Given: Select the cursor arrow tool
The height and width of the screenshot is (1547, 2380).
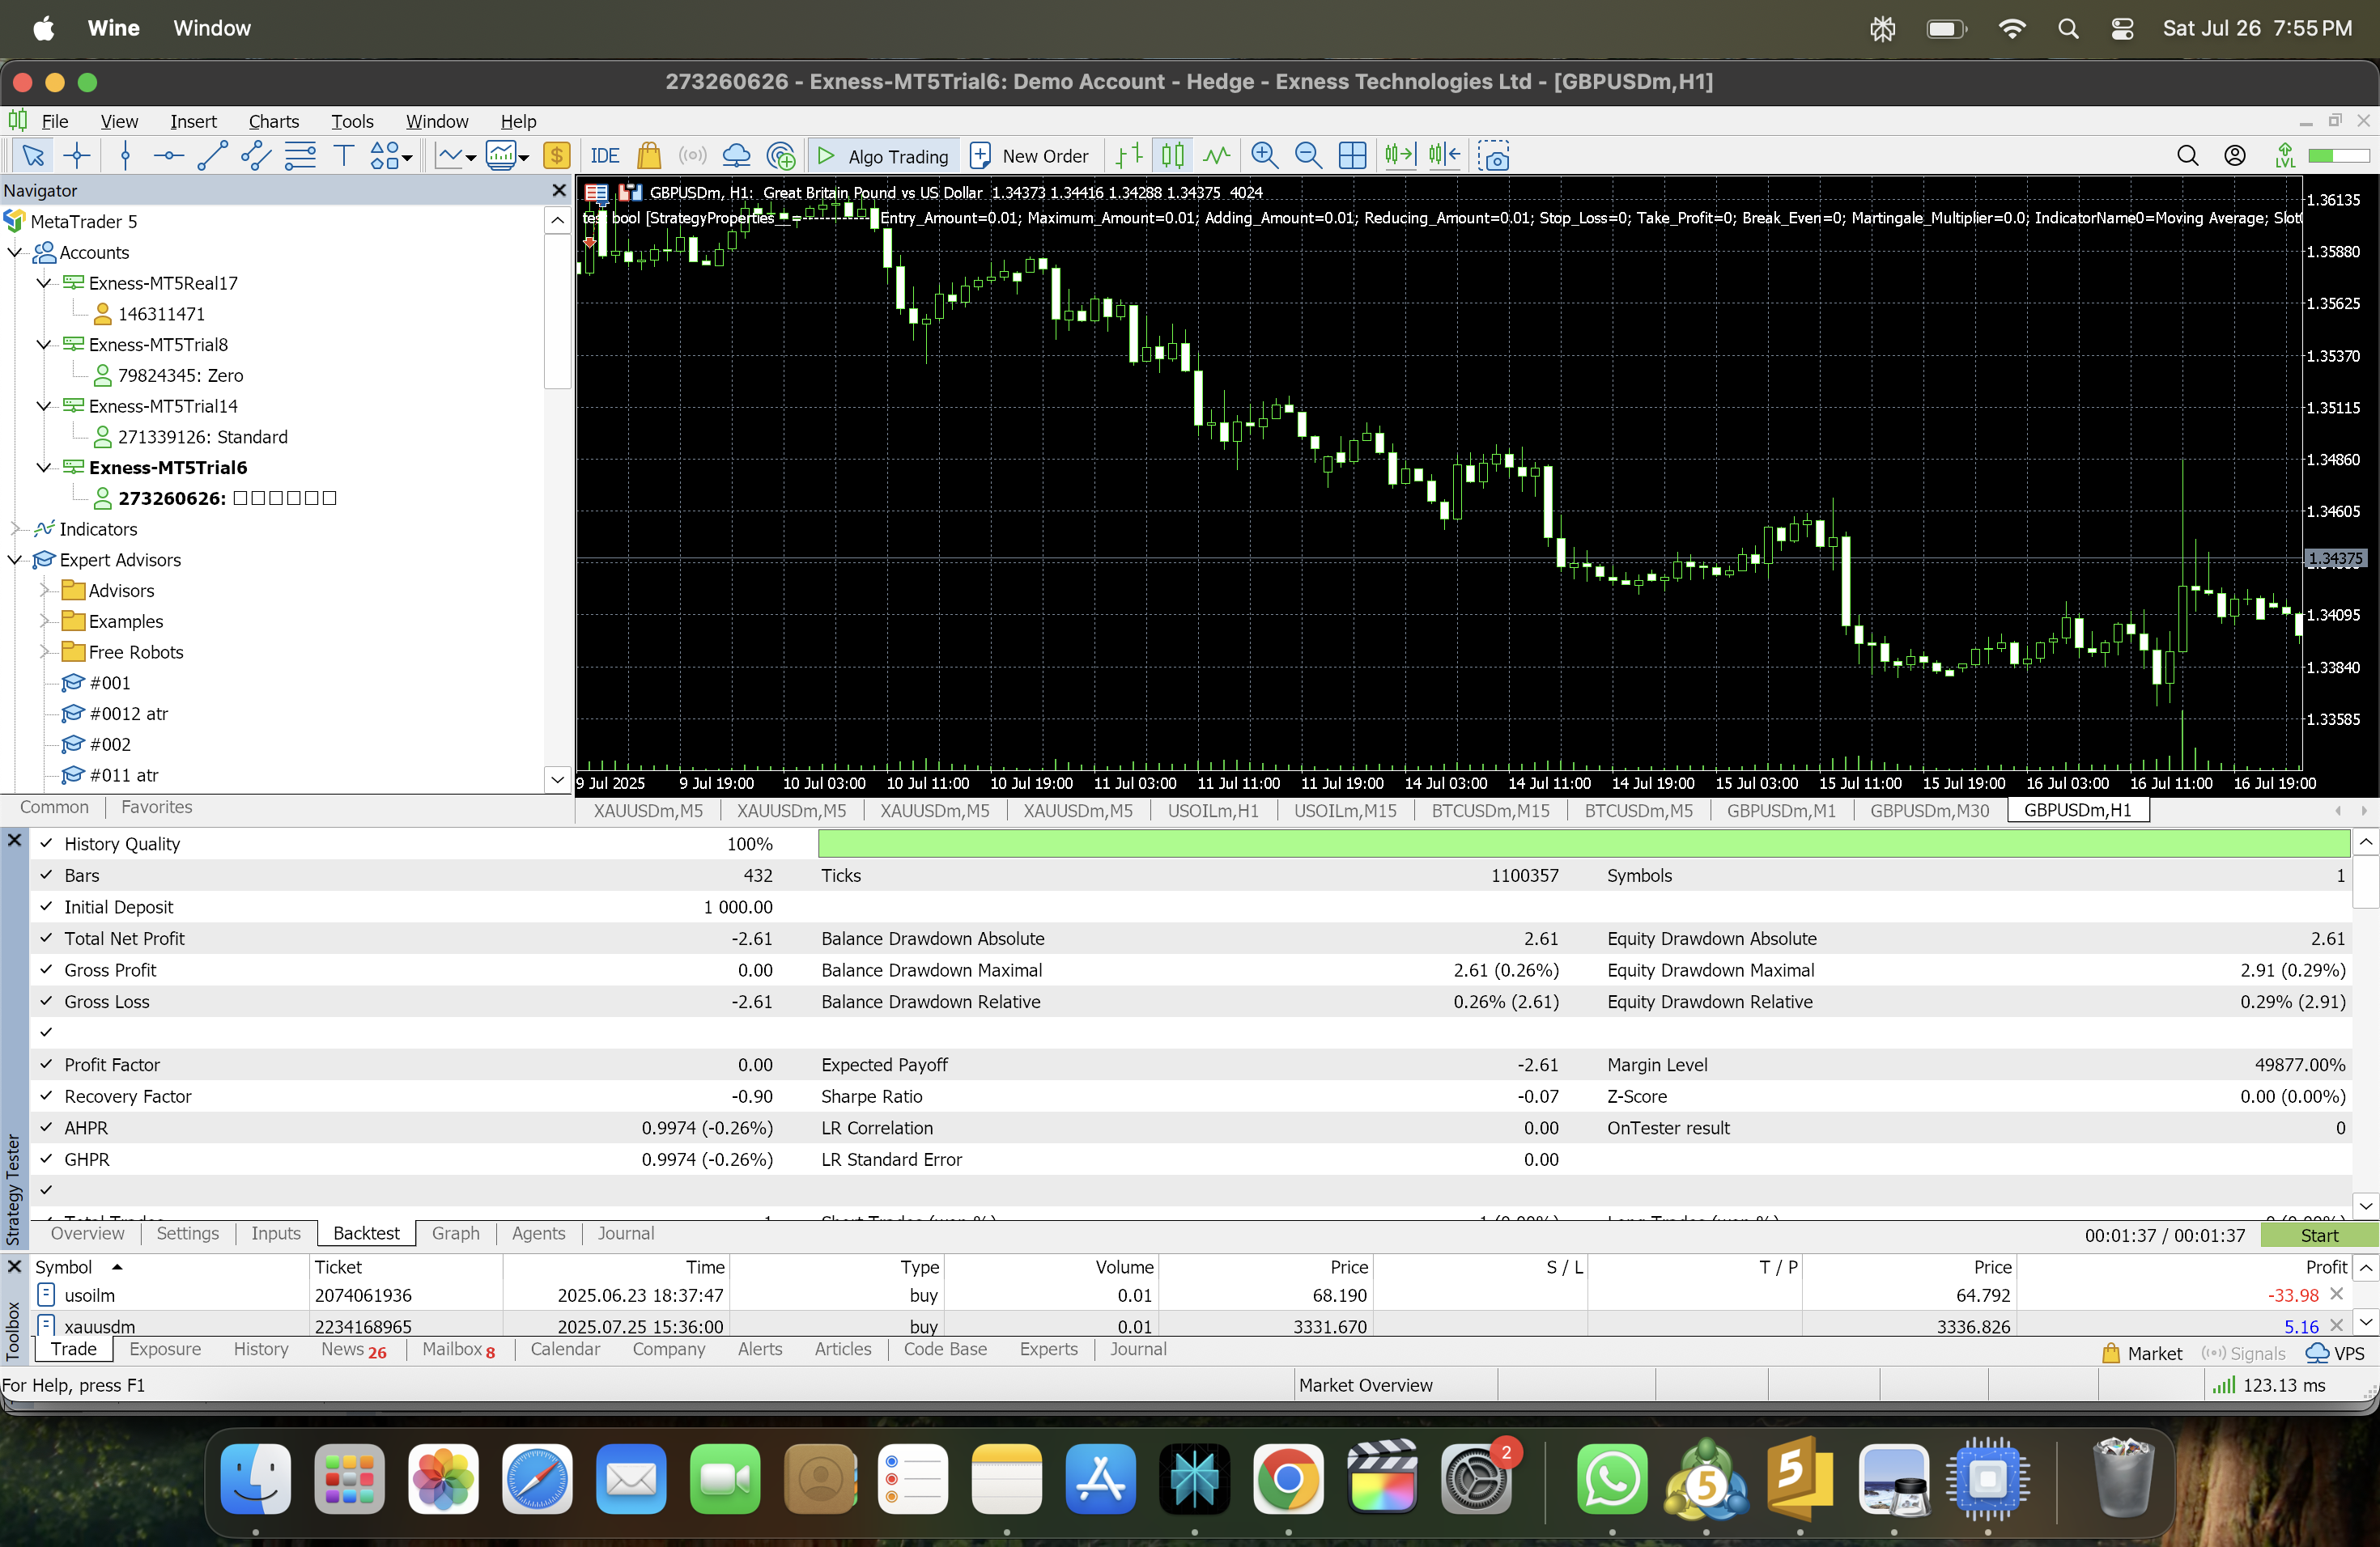Looking at the screenshot, I should pos(33,156).
